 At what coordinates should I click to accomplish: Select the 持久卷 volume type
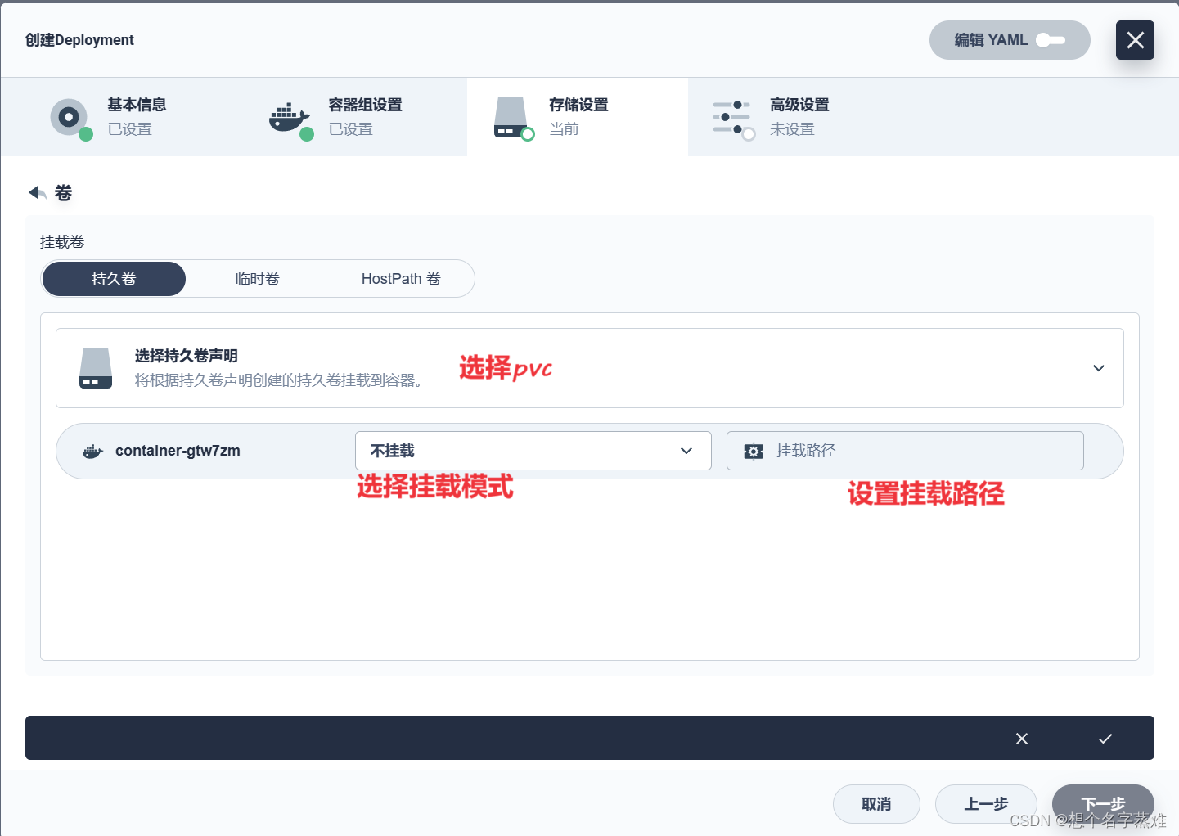click(114, 279)
